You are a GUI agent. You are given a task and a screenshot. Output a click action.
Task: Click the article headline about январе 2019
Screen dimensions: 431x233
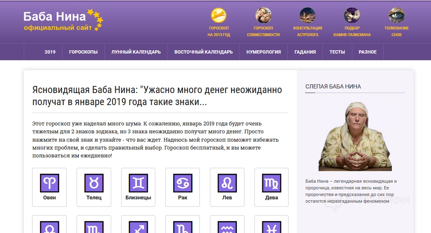coord(157,96)
